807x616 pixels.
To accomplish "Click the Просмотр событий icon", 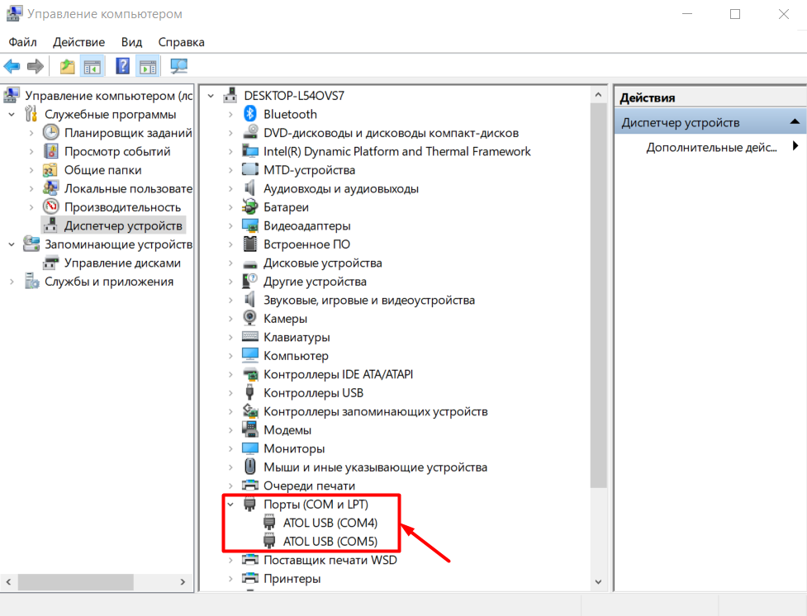I will (51, 151).
